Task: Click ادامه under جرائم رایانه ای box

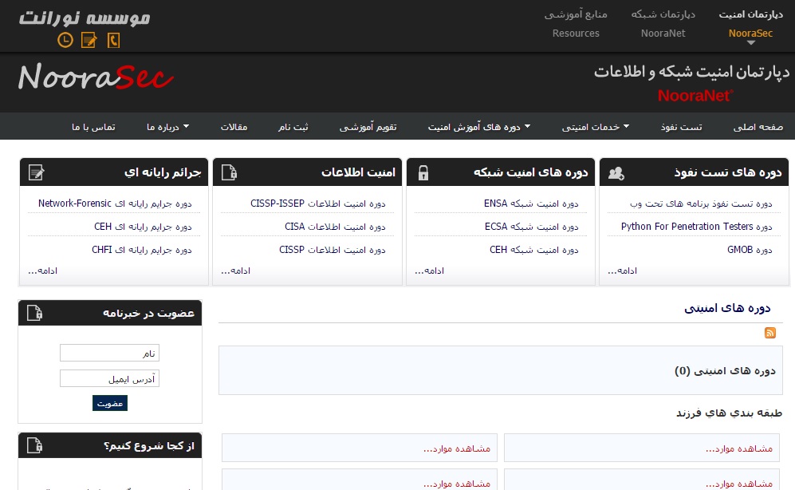Action: coord(42,271)
